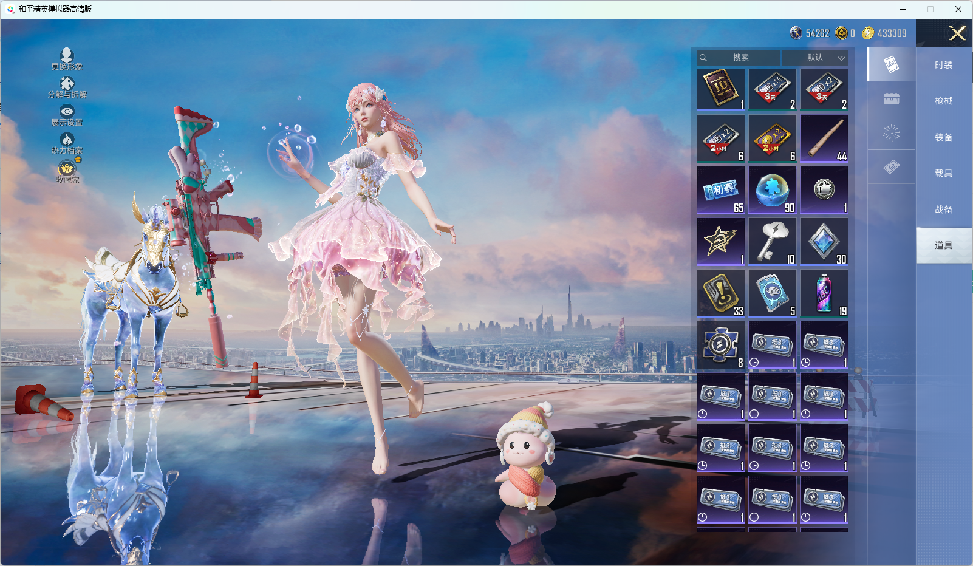Select the puzzle gear item with count 8
Image resolution: width=973 pixels, height=566 pixels.
pyautogui.click(x=721, y=346)
